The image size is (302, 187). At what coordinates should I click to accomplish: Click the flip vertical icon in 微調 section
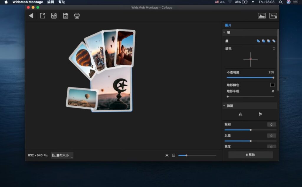click(261, 114)
